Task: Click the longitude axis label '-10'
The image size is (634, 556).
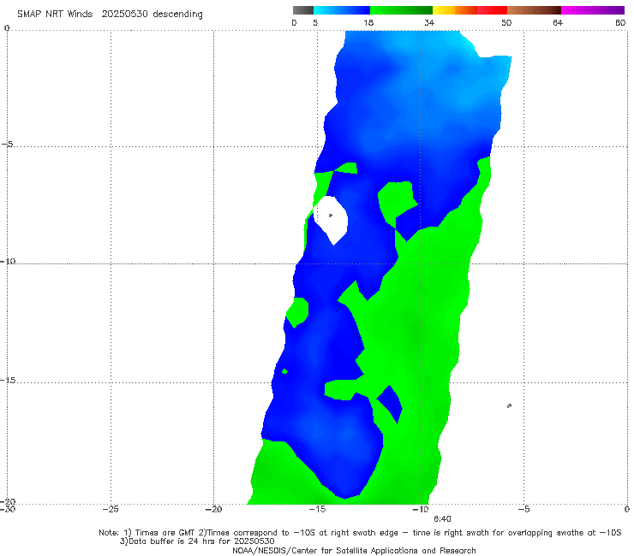Action: (x=421, y=509)
